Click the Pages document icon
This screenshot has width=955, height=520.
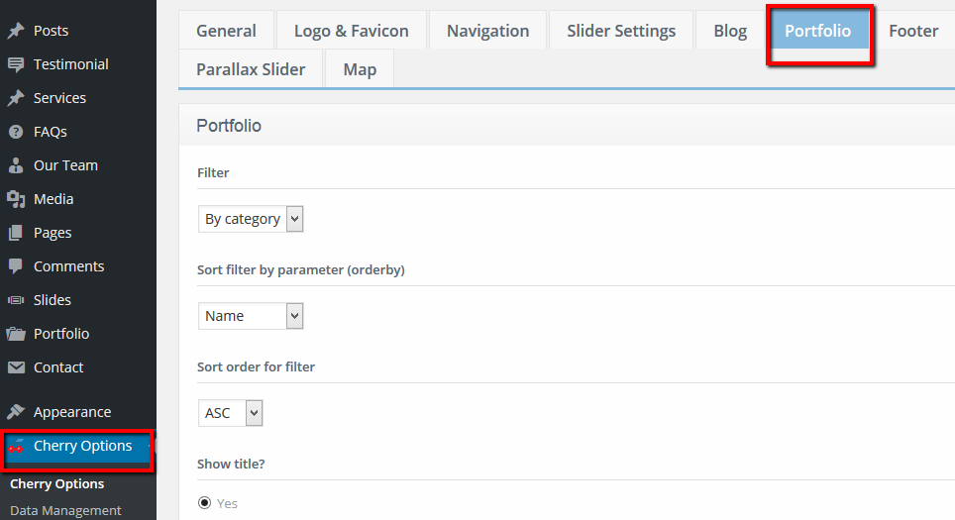(x=16, y=233)
